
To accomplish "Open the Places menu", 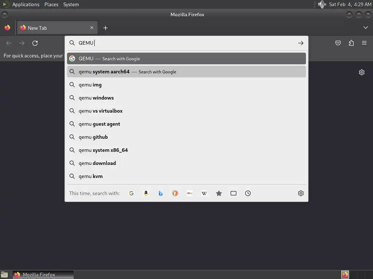I will (x=51, y=4).
